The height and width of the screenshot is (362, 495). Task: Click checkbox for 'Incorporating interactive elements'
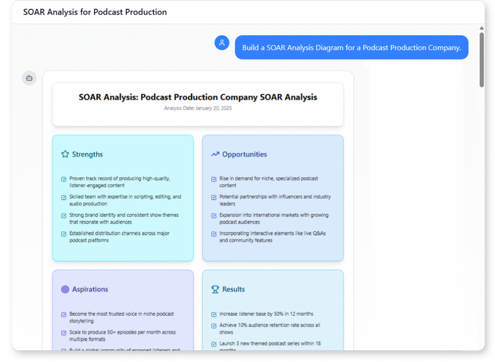tap(214, 234)
